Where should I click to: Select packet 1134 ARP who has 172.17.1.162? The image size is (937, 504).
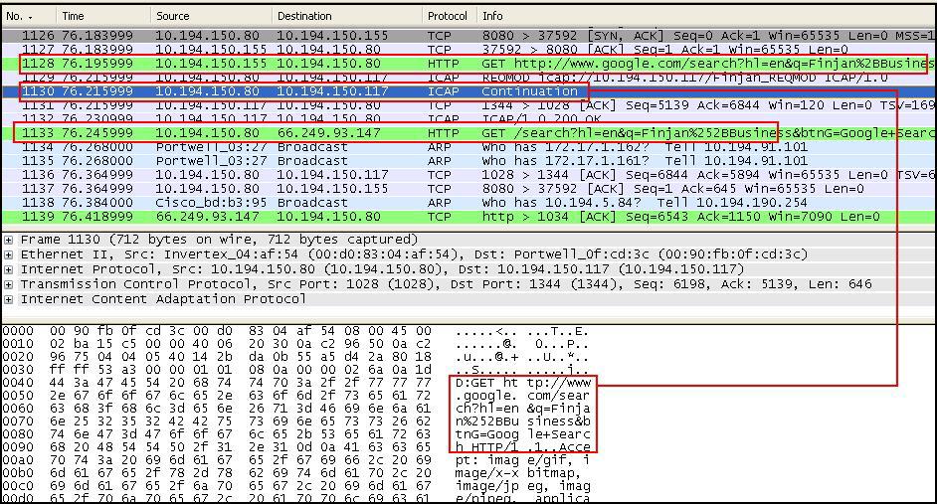[298, 146]
